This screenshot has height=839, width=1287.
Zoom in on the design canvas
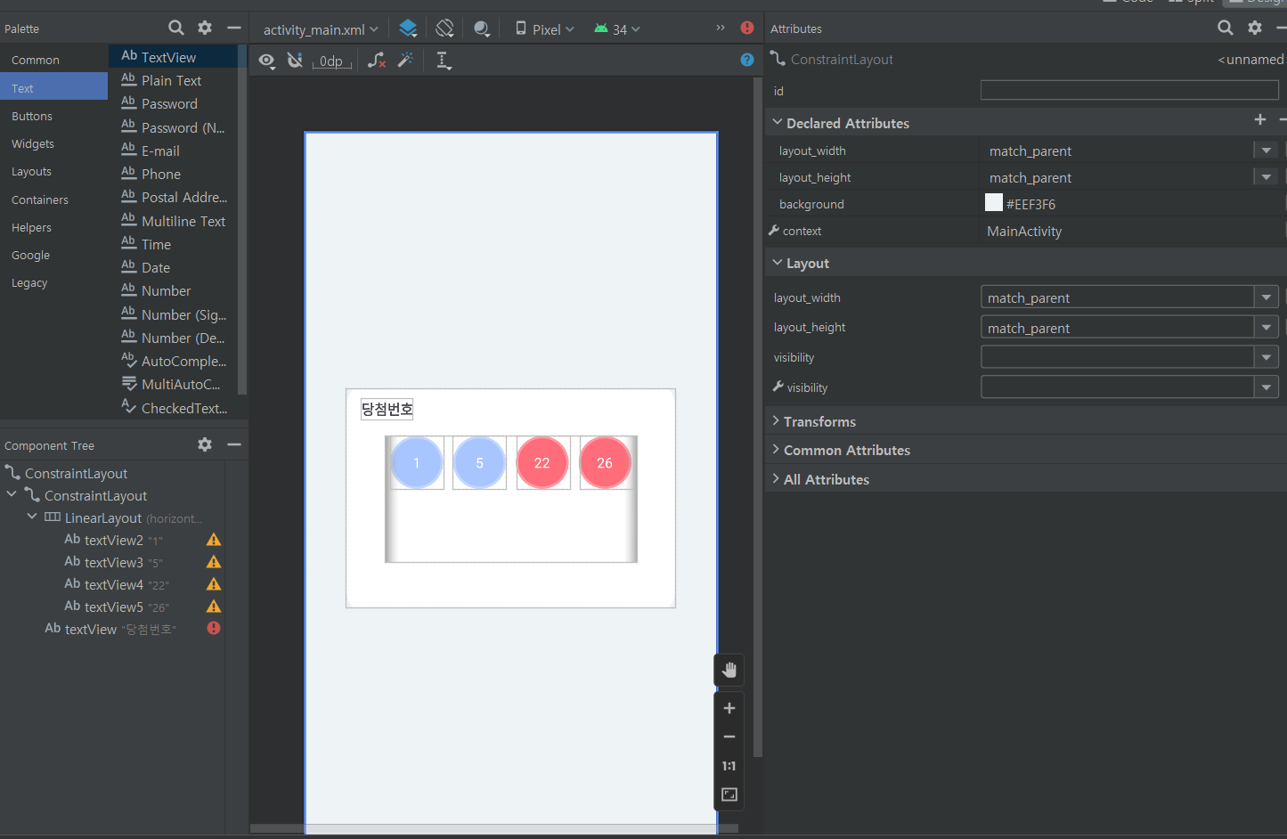[729, 708]
